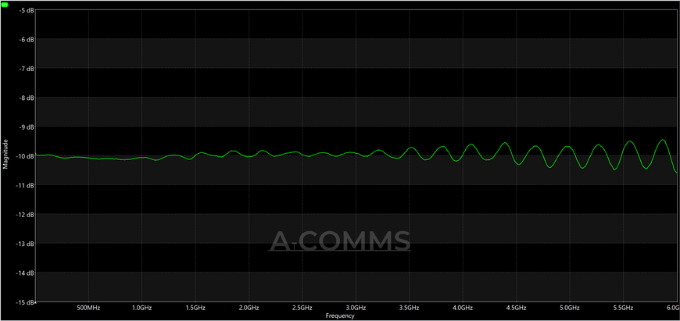Click the 4.0GHz frequency tick label
The height and width of the screenshot is (321, 680).
point(463,308)
